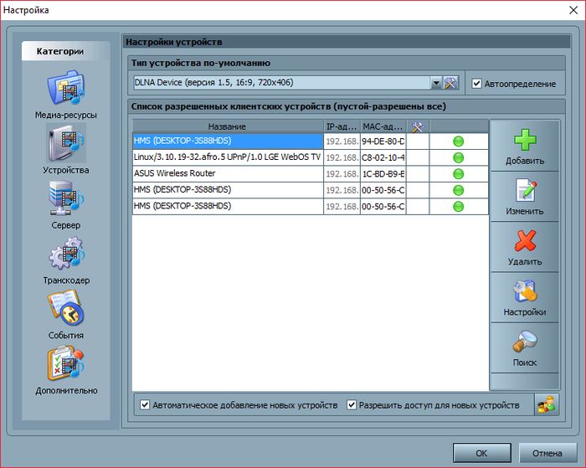Open the Дополнительно category
Viewport: 586px width, 468px height.
tap(66, 368)
